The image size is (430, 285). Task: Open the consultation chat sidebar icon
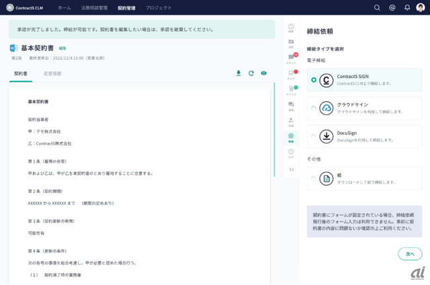tap(291, 106)
